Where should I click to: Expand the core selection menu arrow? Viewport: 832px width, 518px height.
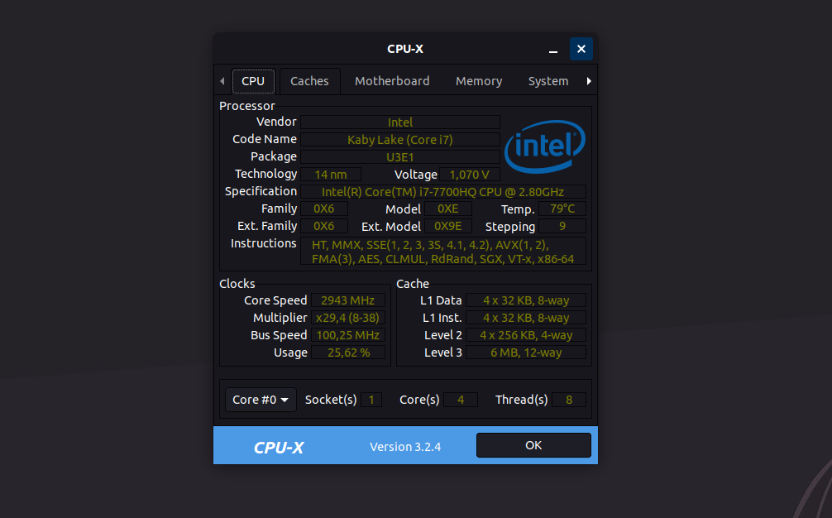click(x=285, y=399)
